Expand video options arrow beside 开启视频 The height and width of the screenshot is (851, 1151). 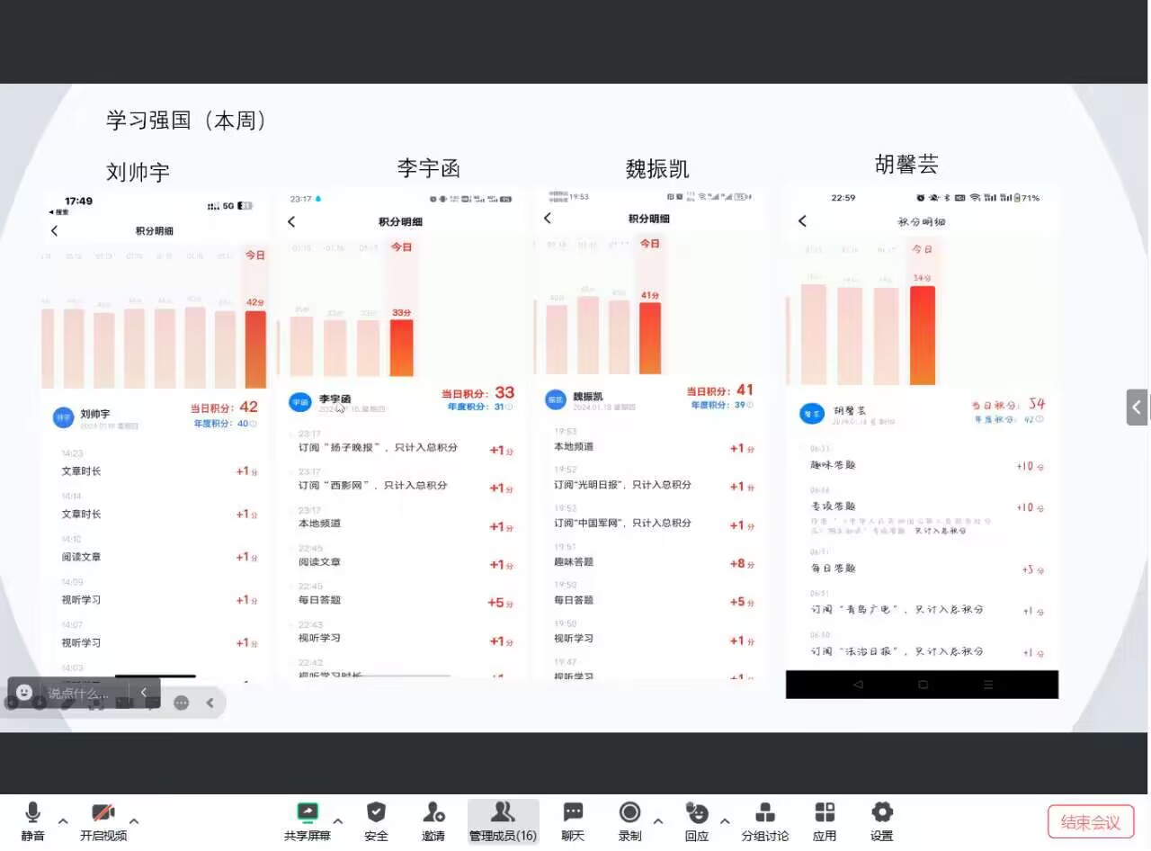(x=134, y=820)
